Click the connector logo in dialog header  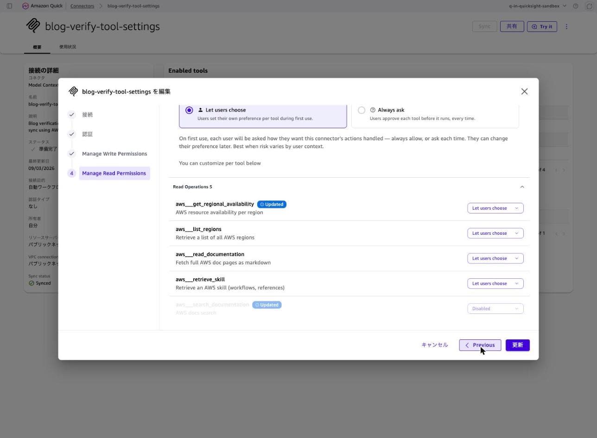pyautogui.click(x=73, y=92)
